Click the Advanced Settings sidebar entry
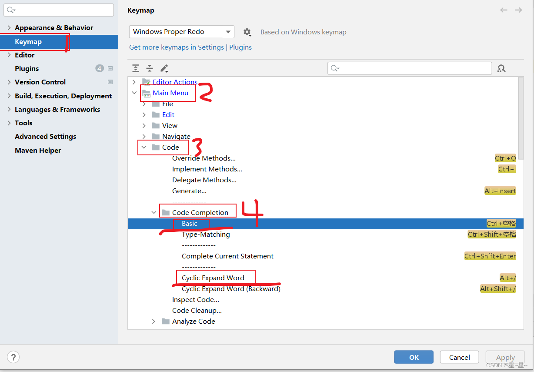534x372 pixels. click(45, 136)
